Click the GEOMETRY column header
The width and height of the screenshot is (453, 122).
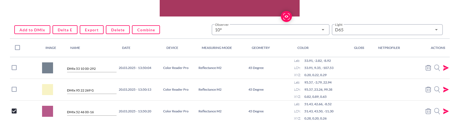(261, 48)
